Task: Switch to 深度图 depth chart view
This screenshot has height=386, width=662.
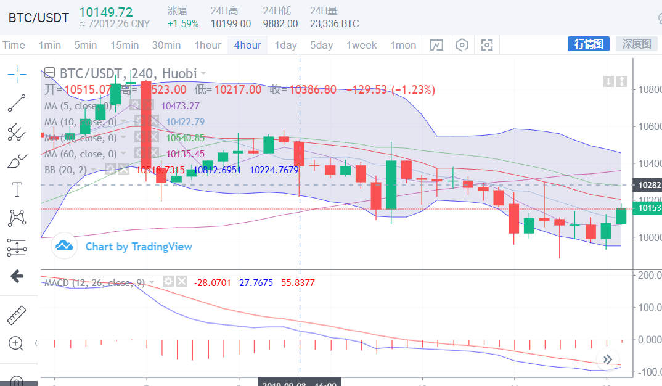Action: pos(636,44)
